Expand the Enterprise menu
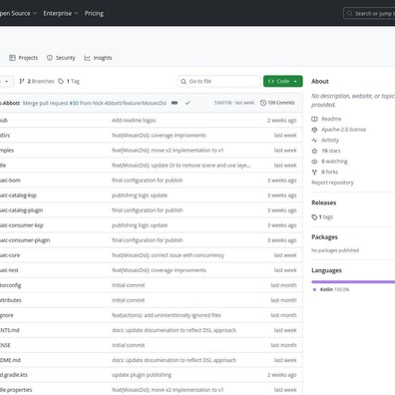This screenshot has height=395, width=395. coord(61,13)
